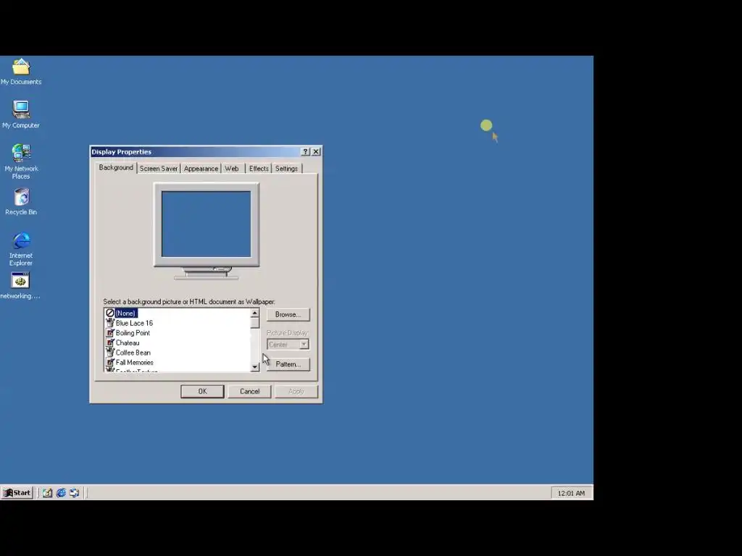Close the Display Properties dialog
742x556 pixels.
coord(316,152)
